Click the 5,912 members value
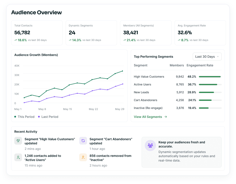236x184 pixels. pos(180,92)
